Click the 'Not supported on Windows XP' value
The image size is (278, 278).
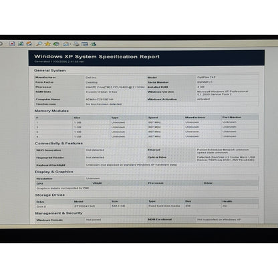pyautogui.click(x=219, y=219)
